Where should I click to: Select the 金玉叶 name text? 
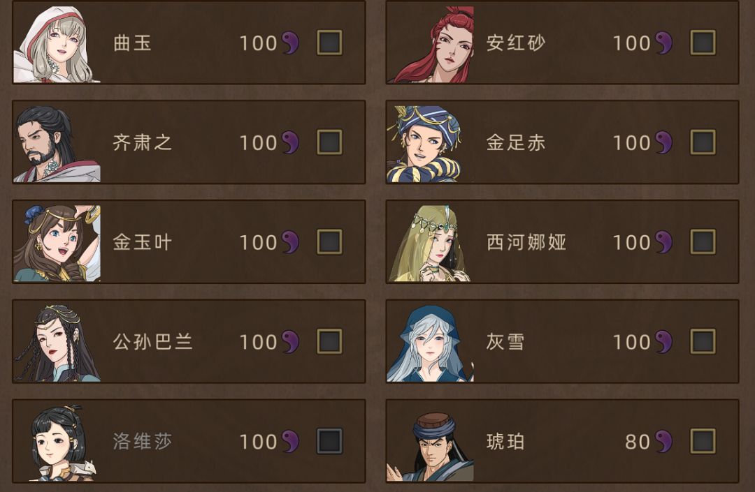pyautogui.click(x=142, y=242)
